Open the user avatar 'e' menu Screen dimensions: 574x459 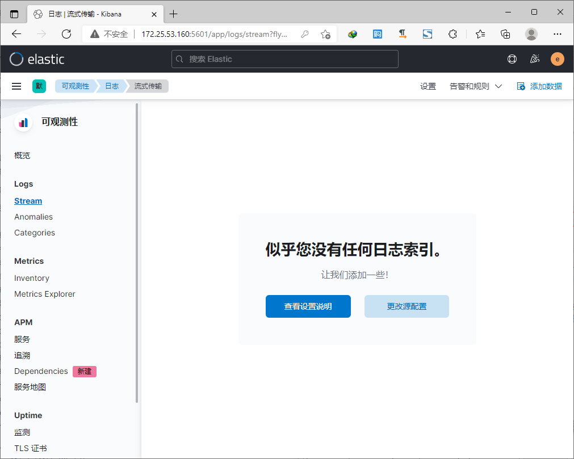[557, 59]
